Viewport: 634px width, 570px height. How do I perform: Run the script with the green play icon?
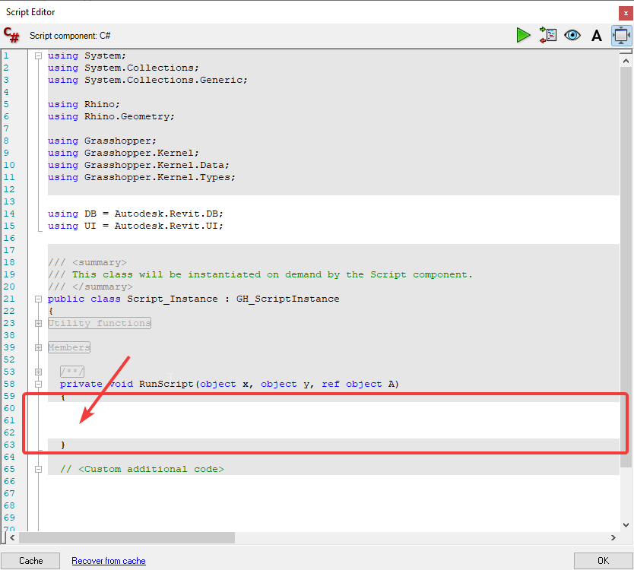click(x=523, y=35)
